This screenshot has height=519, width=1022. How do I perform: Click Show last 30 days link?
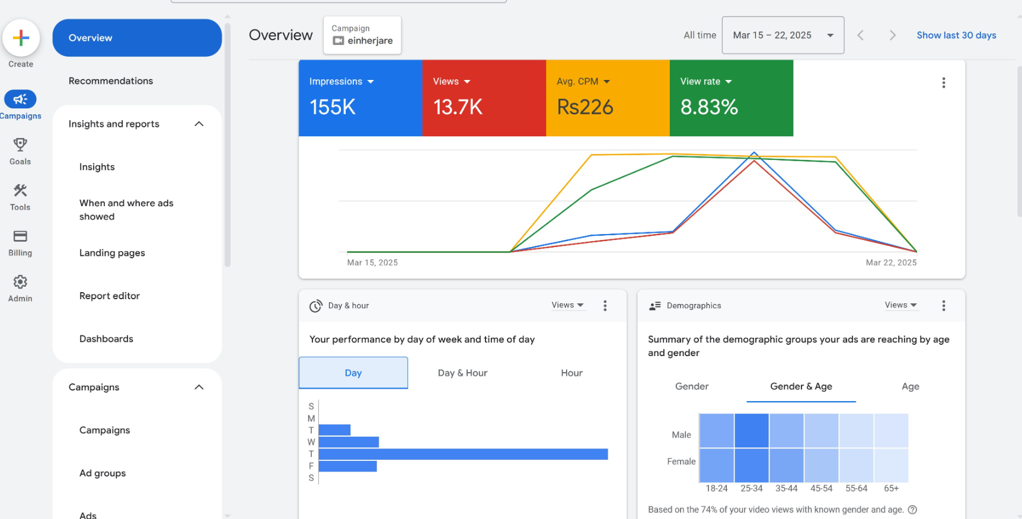pyautogui.click(x=956, y=36)
